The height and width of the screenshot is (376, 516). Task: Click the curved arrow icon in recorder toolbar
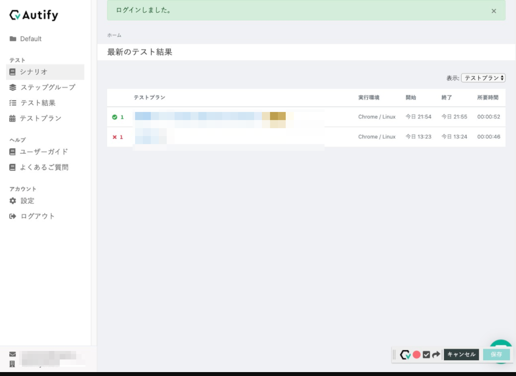(x=436, y=354)
